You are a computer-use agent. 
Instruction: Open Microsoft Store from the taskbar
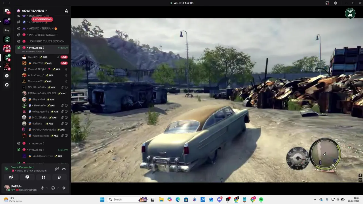click(186, 199)
